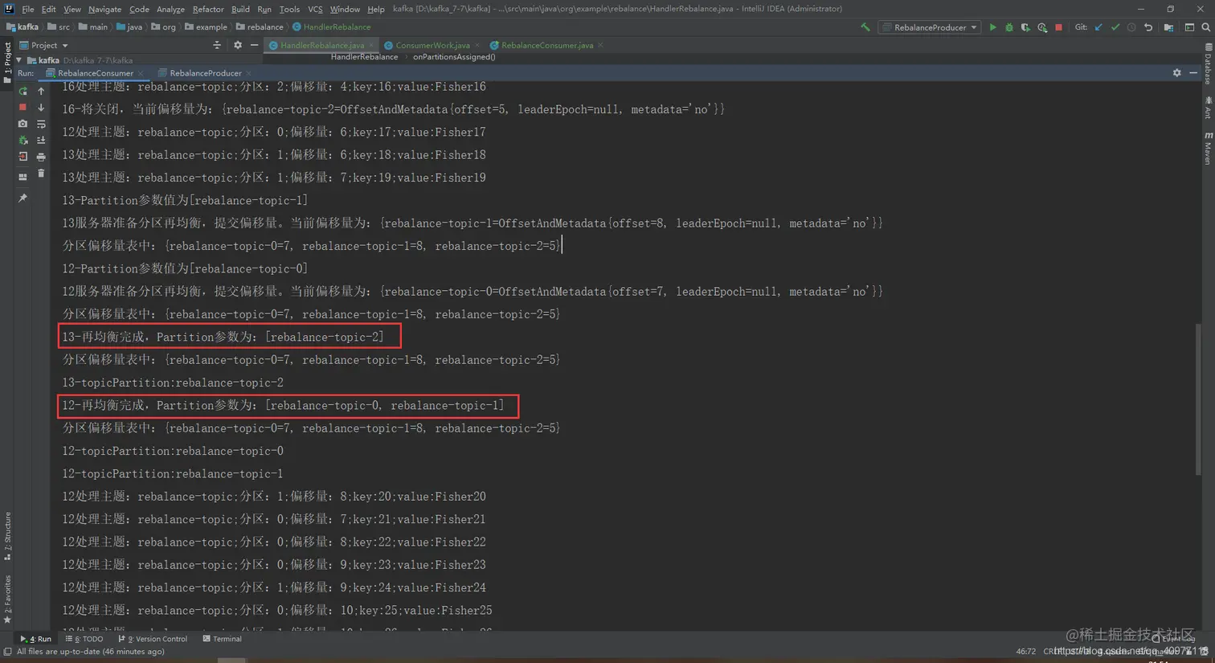This screenshot has height=663, width=1215.
Task: Hide the Run tool window
Action: pyautogui.click(x=1193, y=72)
